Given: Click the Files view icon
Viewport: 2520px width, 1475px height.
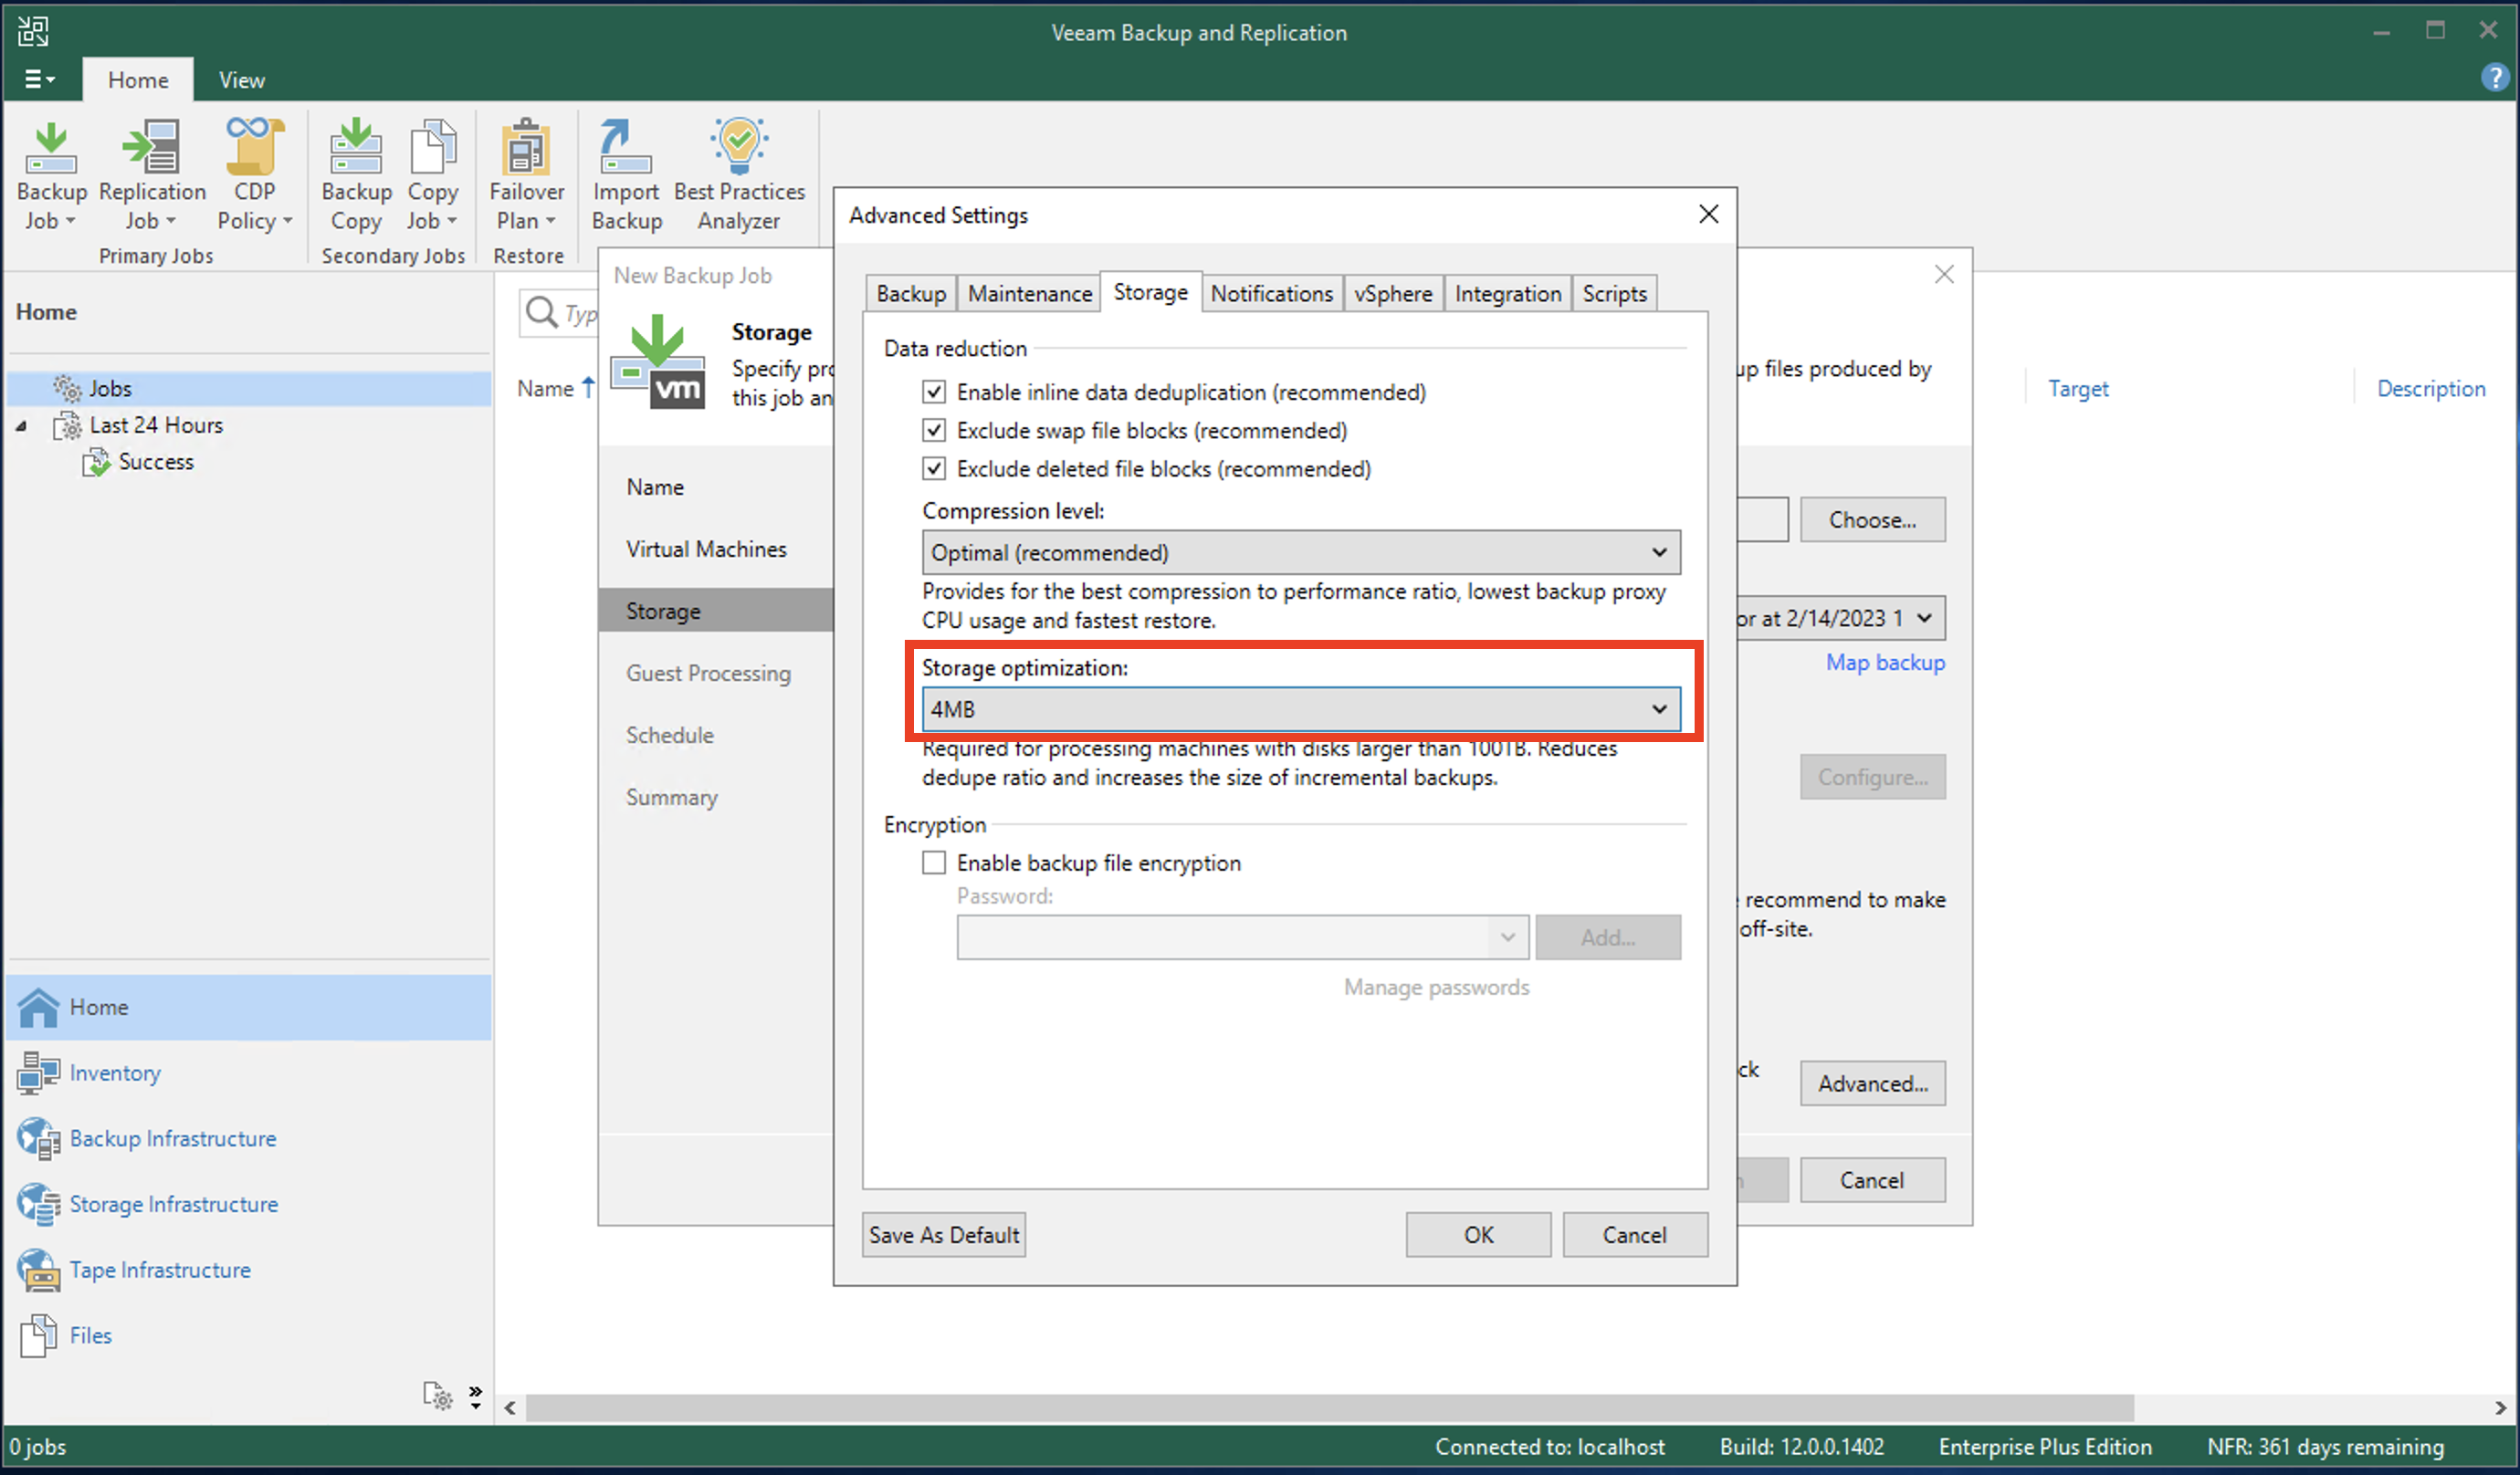Looking at the screenshot, I should (39, 1336).
